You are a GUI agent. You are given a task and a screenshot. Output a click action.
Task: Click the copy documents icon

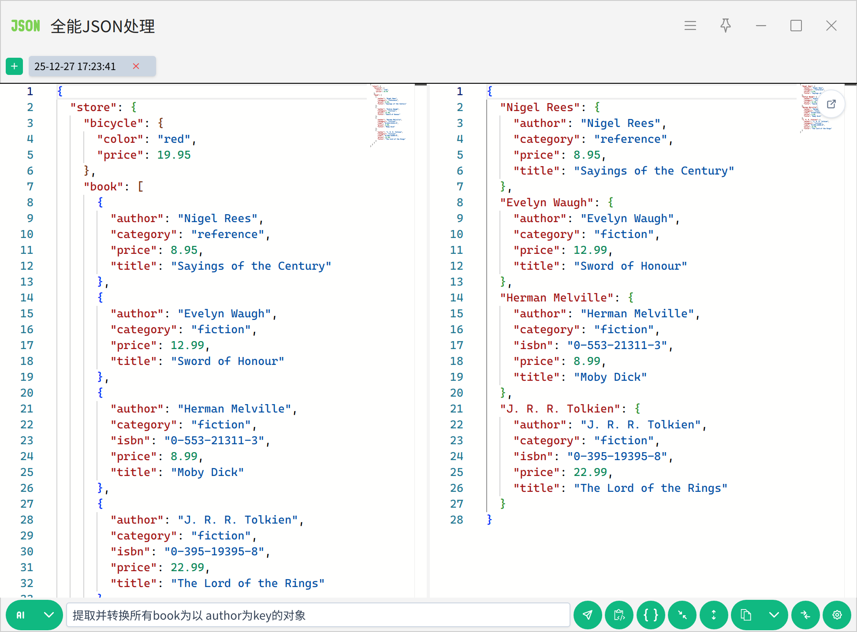click(x=746, y=615)
